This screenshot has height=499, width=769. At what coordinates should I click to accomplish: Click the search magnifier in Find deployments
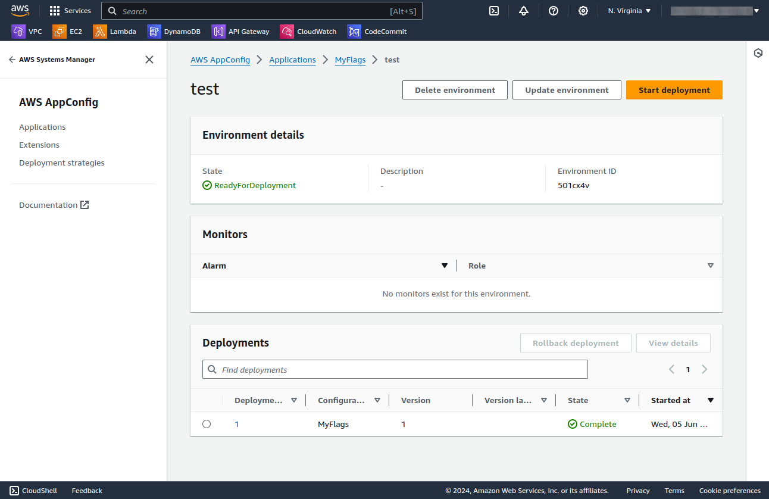coord(212,370)
